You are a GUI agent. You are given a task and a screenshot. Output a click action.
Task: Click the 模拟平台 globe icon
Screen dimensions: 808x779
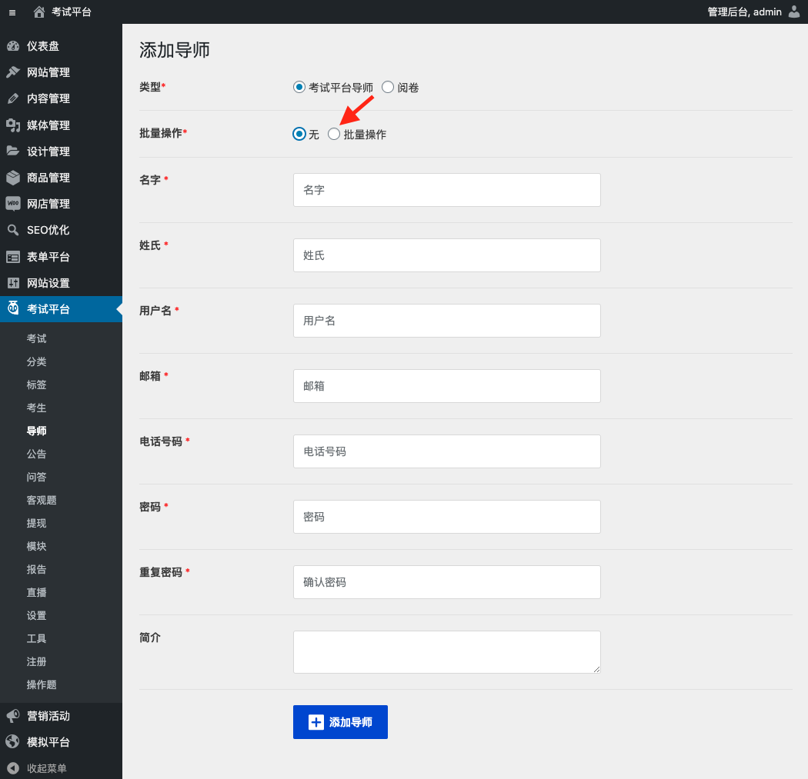(13, 741)
